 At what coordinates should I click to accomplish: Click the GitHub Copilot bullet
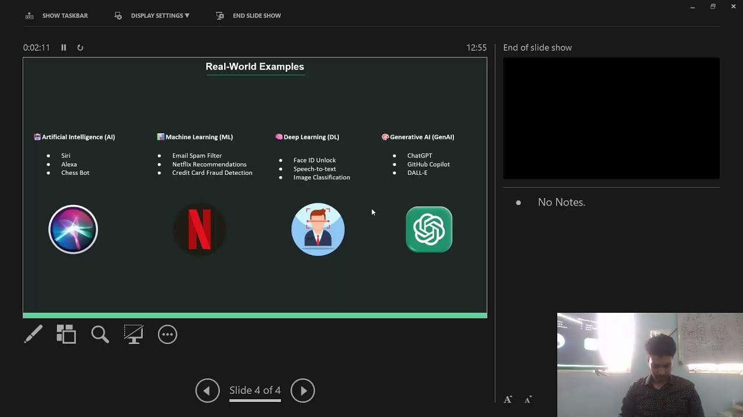point(428,164)
